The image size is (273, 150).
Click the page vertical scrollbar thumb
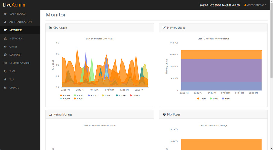271,40
